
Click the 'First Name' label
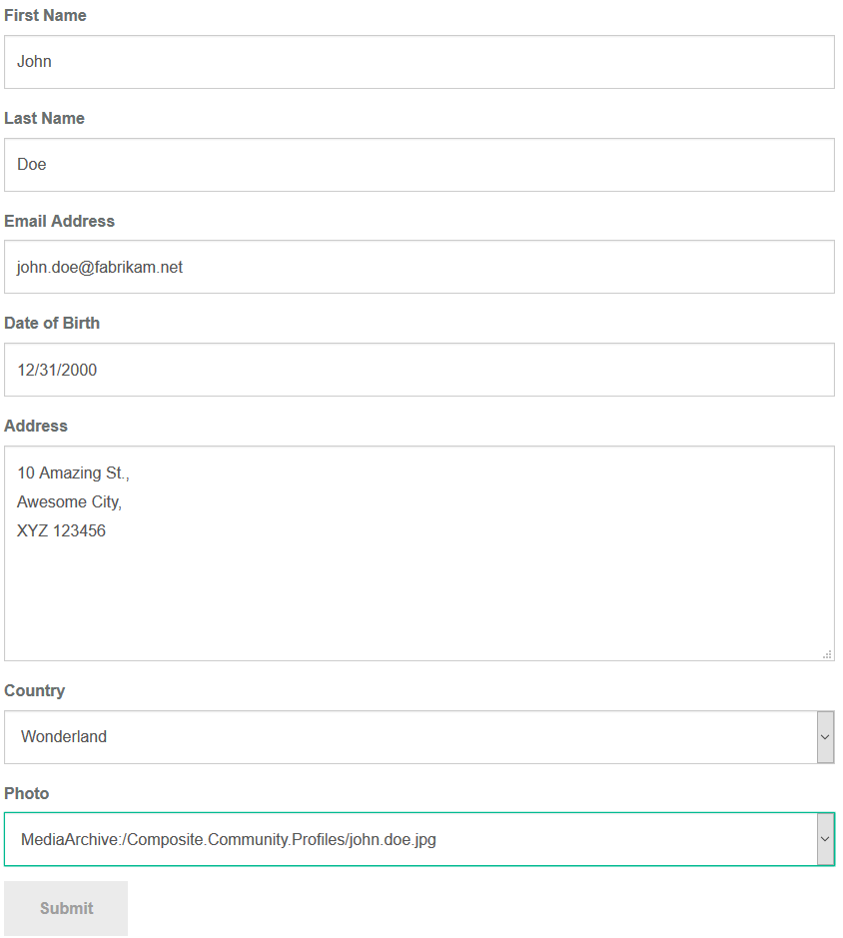[45, 16]
